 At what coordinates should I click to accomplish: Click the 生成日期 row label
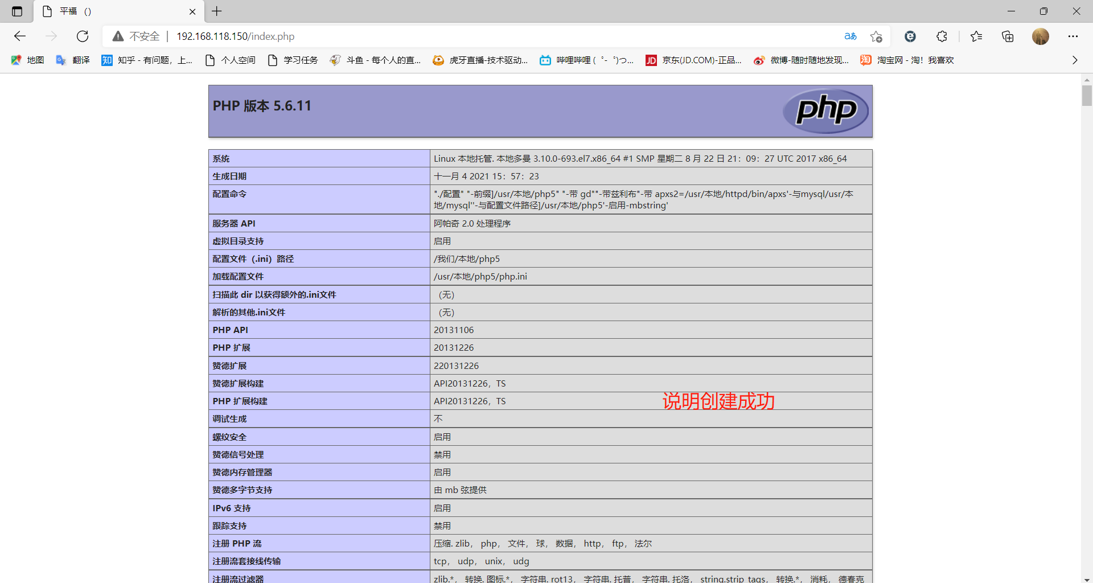click(x=229, y=176)
